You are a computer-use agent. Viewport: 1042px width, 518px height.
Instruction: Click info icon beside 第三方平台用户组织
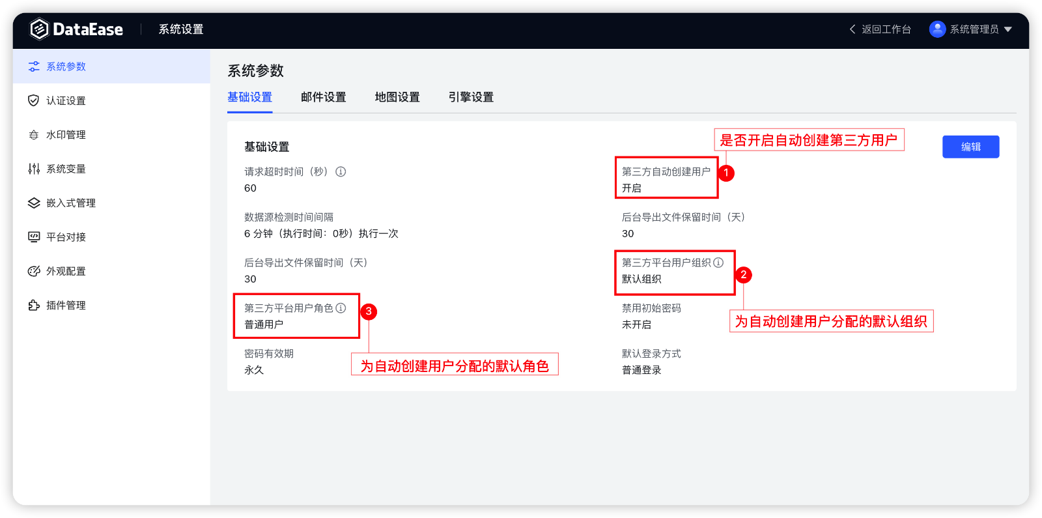point(718,263)
